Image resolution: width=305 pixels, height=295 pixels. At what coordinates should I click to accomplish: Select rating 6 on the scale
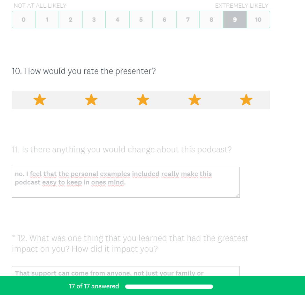coord(164,20)
